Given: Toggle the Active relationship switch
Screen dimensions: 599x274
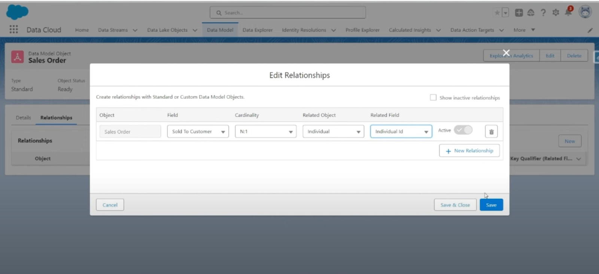Looking at the screenshot, I should [463, 130].
